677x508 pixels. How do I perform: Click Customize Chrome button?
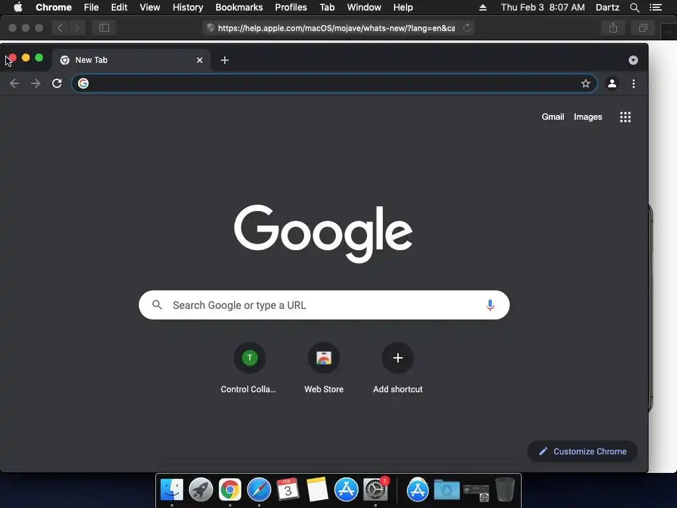tap(582, 451)
